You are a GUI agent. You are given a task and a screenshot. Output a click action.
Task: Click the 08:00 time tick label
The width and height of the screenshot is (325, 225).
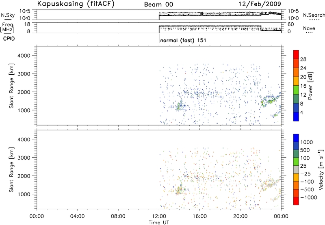coord(118,216)
